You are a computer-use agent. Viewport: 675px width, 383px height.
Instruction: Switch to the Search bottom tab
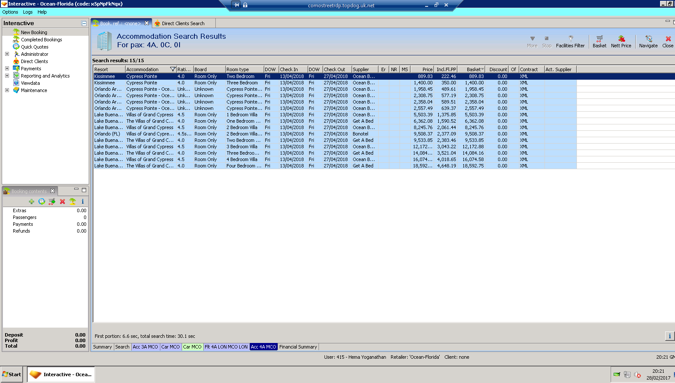pyautogui.click(x=122, y=347)
